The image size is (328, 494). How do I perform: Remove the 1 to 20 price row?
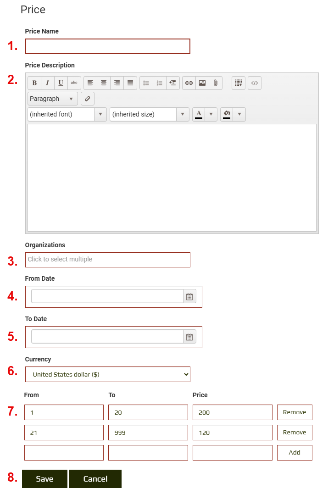pos(295,412)
